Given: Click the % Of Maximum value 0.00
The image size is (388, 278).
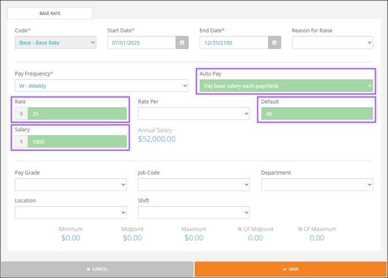Looking at the screenshot, I should (x=317, y=238).
